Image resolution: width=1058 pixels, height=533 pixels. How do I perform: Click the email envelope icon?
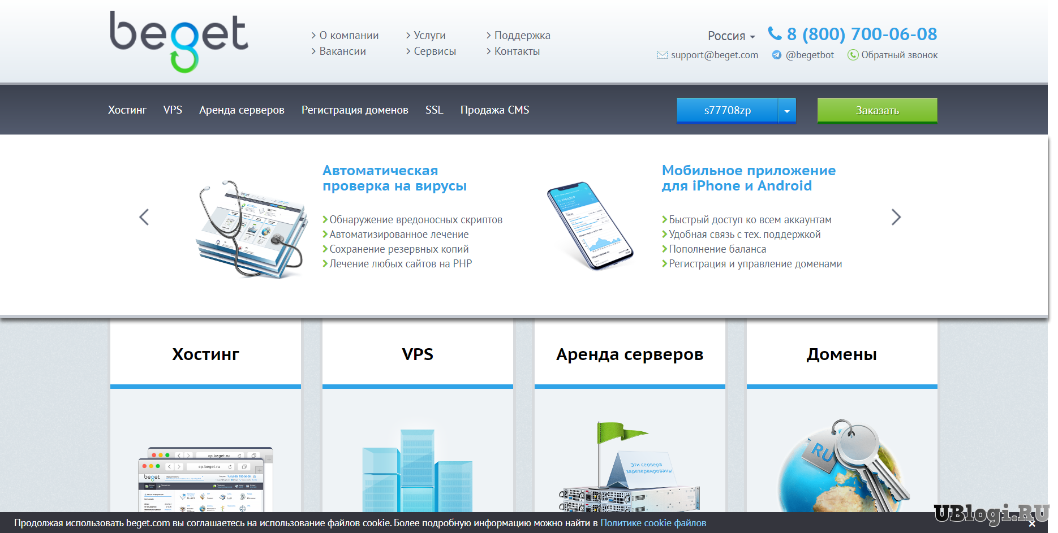click(662, 55)
